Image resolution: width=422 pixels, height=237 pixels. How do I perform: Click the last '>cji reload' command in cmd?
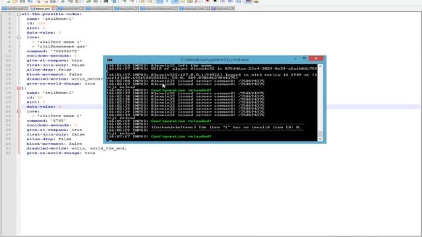point(121,133)
